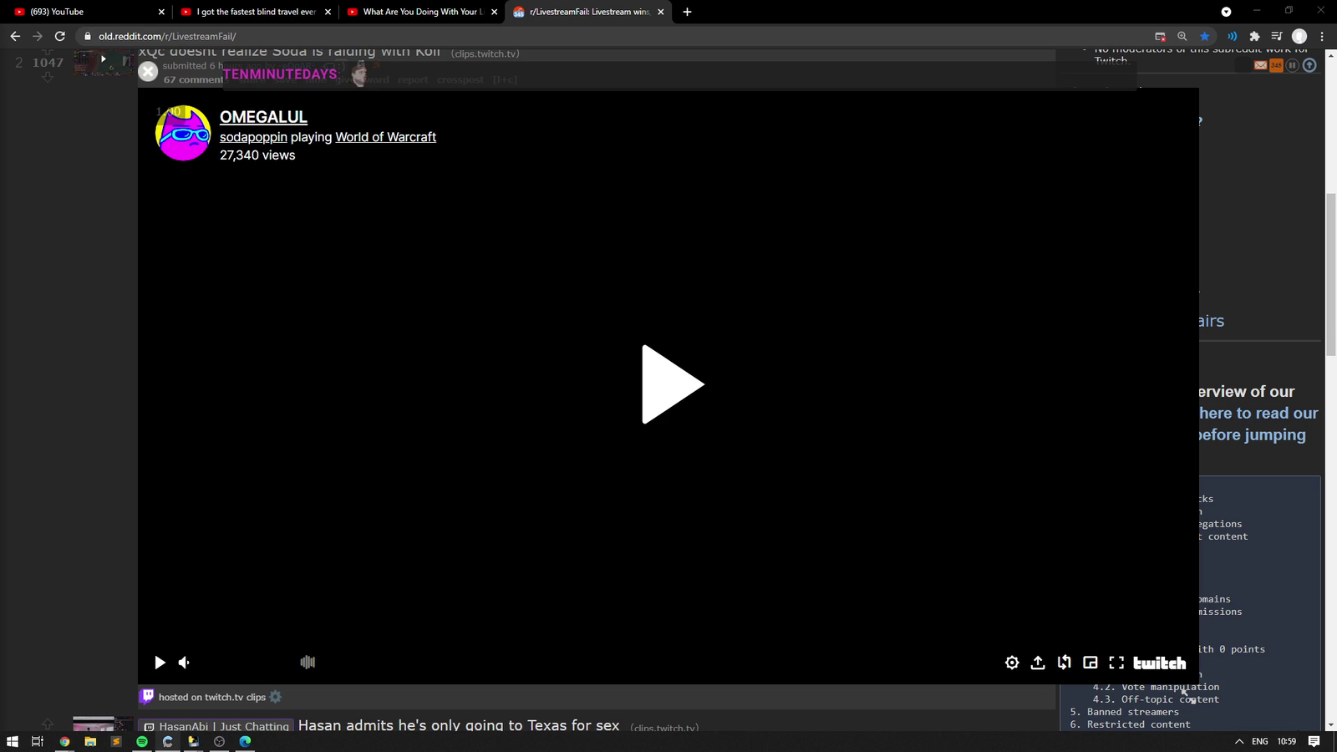This screenshot has height=752, width=1337.
Task: Click the 6. Restricted content sidebar entry
Action: click(1131, 724)
